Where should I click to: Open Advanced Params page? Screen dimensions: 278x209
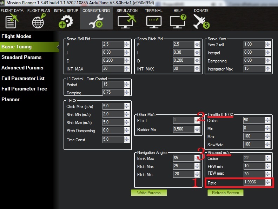22,68
